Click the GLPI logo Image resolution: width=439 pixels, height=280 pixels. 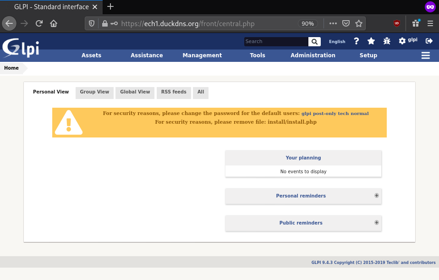tap(21, 48)
